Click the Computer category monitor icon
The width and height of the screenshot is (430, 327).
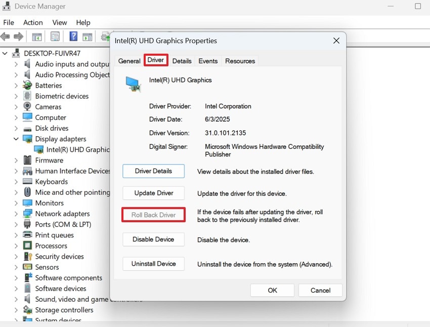(27, 117)
